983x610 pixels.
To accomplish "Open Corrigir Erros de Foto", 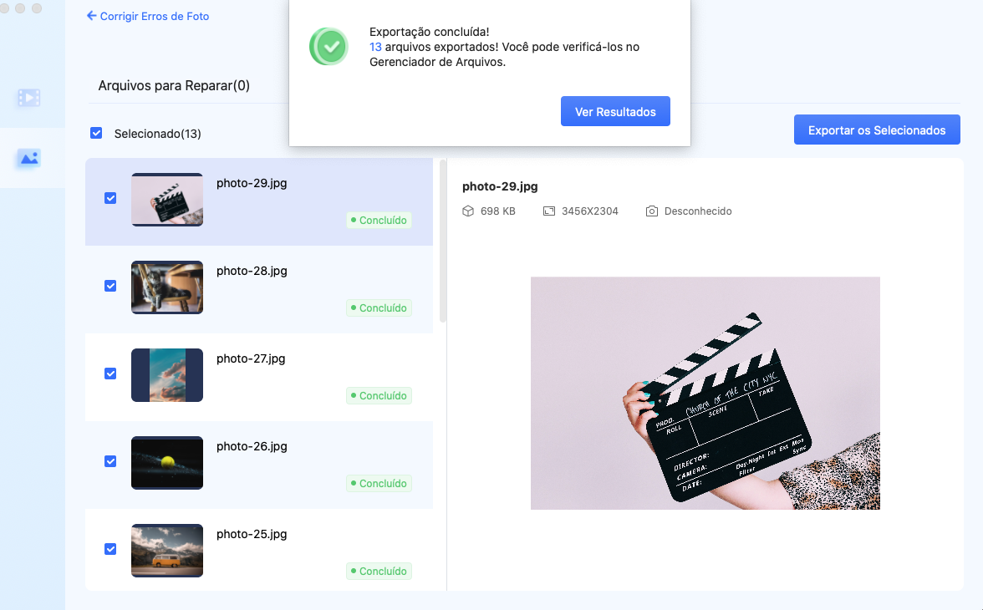I will (154, 16).
